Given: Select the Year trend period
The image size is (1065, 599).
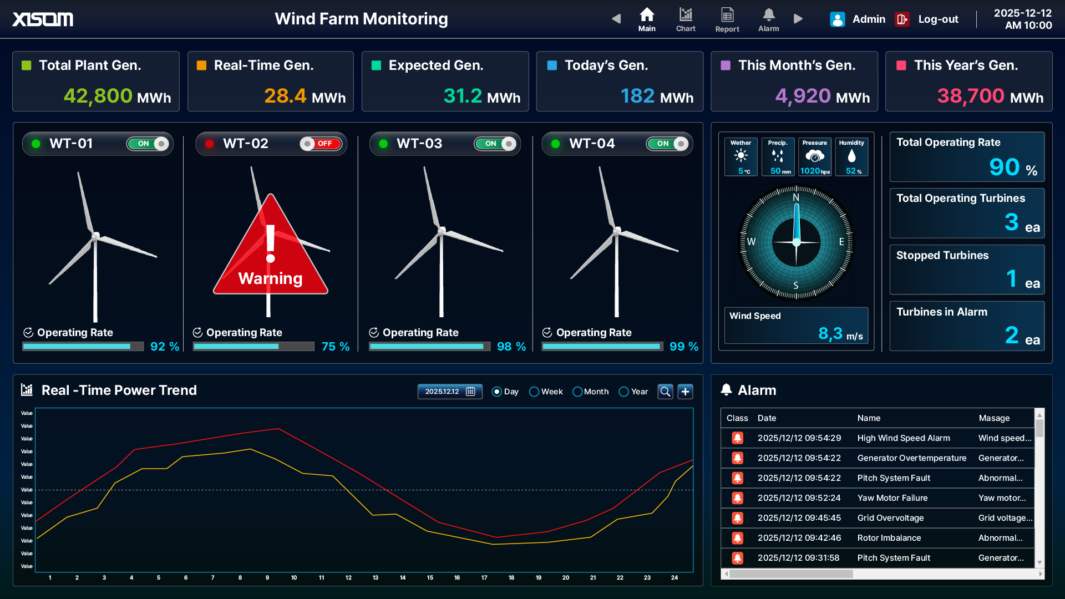Looking at the screenshot, I should (624, 392).
